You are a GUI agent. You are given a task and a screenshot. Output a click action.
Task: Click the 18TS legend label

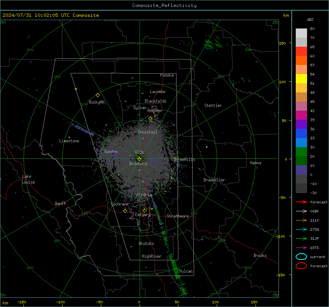pyautogui.click(x=314, y=248)
